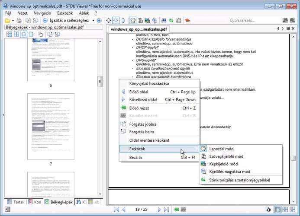Click the large thumbnail size icon
The width and height of the screenshot is (300, 216).
pyautogui.click(x=31, y=35)
